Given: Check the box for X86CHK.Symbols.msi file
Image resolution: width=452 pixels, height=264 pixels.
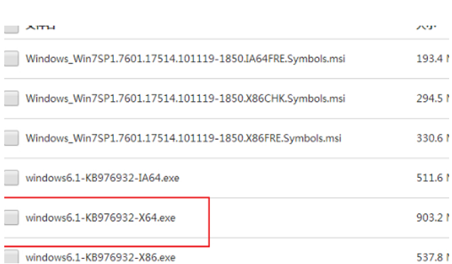Looking at the screenshot, I should point(11,98).
